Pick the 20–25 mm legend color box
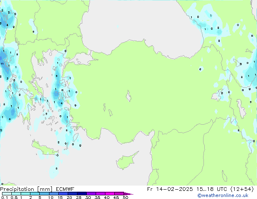Viewport: 257px width, 199px height. click(72, 194)
